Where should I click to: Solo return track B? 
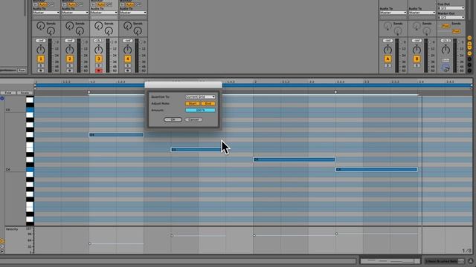click(x=416, y=65)
